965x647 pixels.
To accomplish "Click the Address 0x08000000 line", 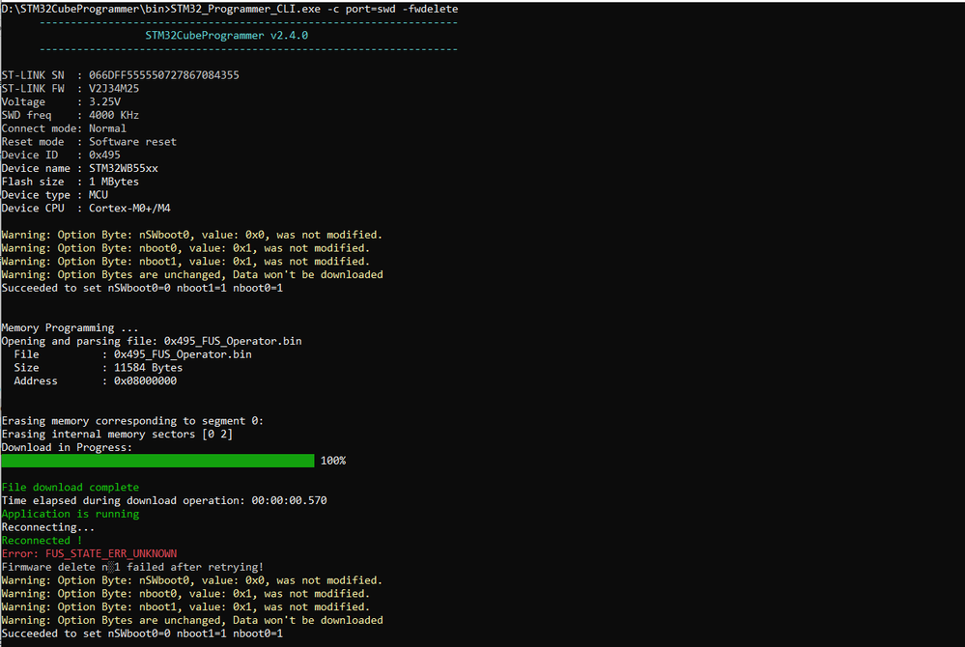I will 96,381.
